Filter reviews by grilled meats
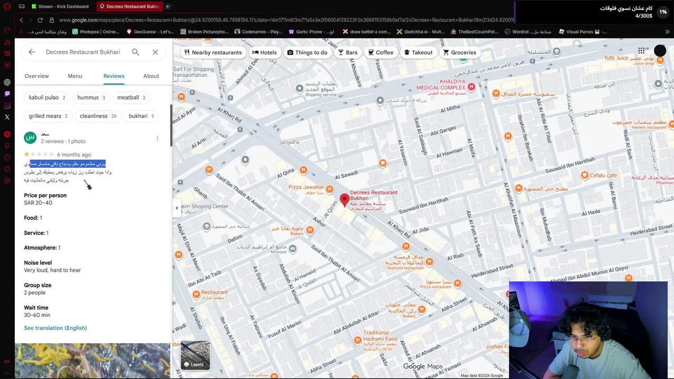The width and height of the screenshot is (674, 379). [x=48, y=116]
